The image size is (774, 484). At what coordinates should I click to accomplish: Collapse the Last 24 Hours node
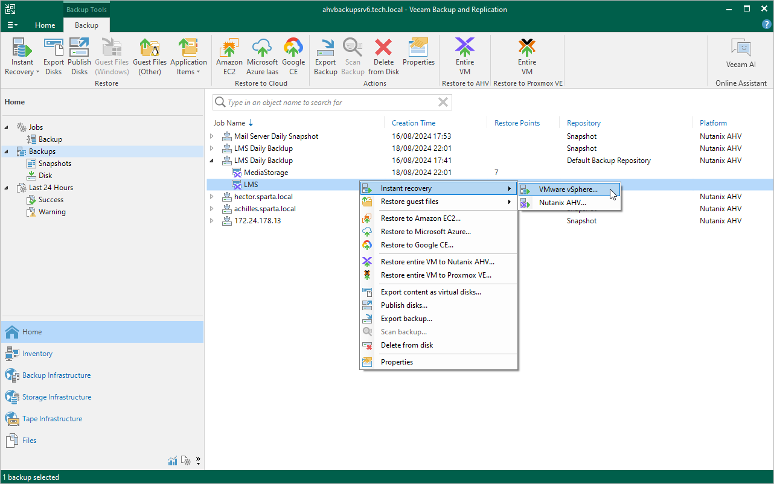[x=7, y=188]
